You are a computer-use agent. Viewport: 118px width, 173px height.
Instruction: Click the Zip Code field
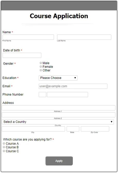(x=95, y=129)
